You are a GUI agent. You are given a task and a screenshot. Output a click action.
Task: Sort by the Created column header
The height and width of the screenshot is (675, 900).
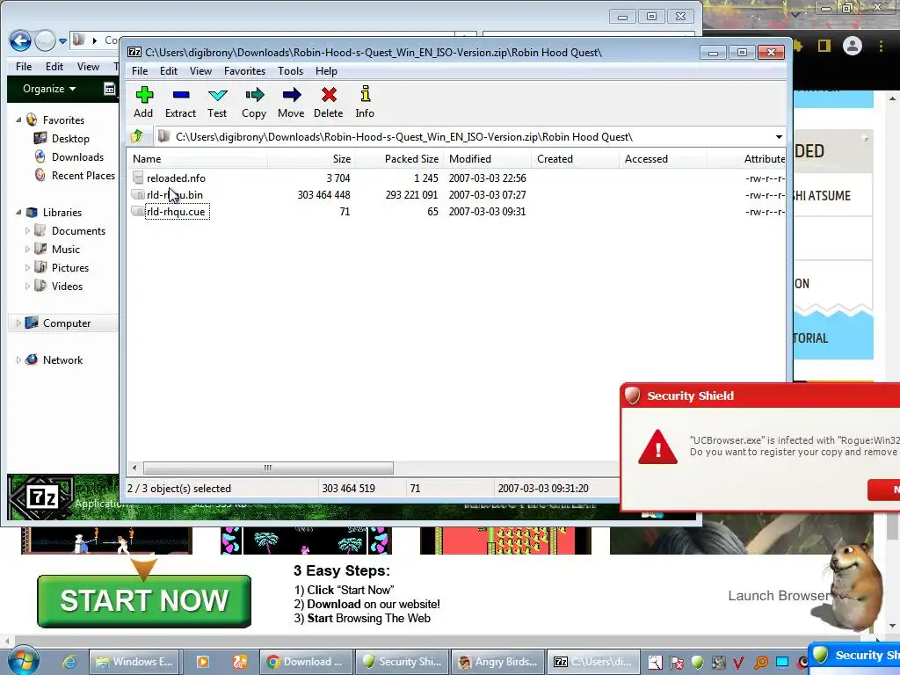click(x=576, y=159)
